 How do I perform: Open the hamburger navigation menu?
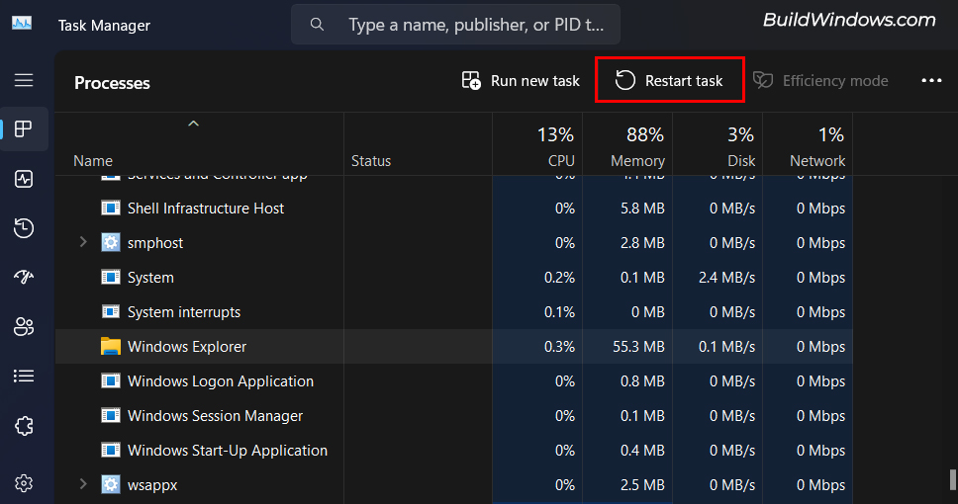click(x=24, y=80)
